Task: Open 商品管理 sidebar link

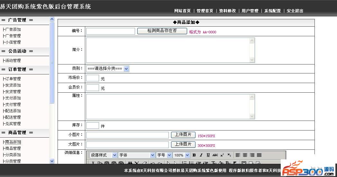Action: pos(13,148)
